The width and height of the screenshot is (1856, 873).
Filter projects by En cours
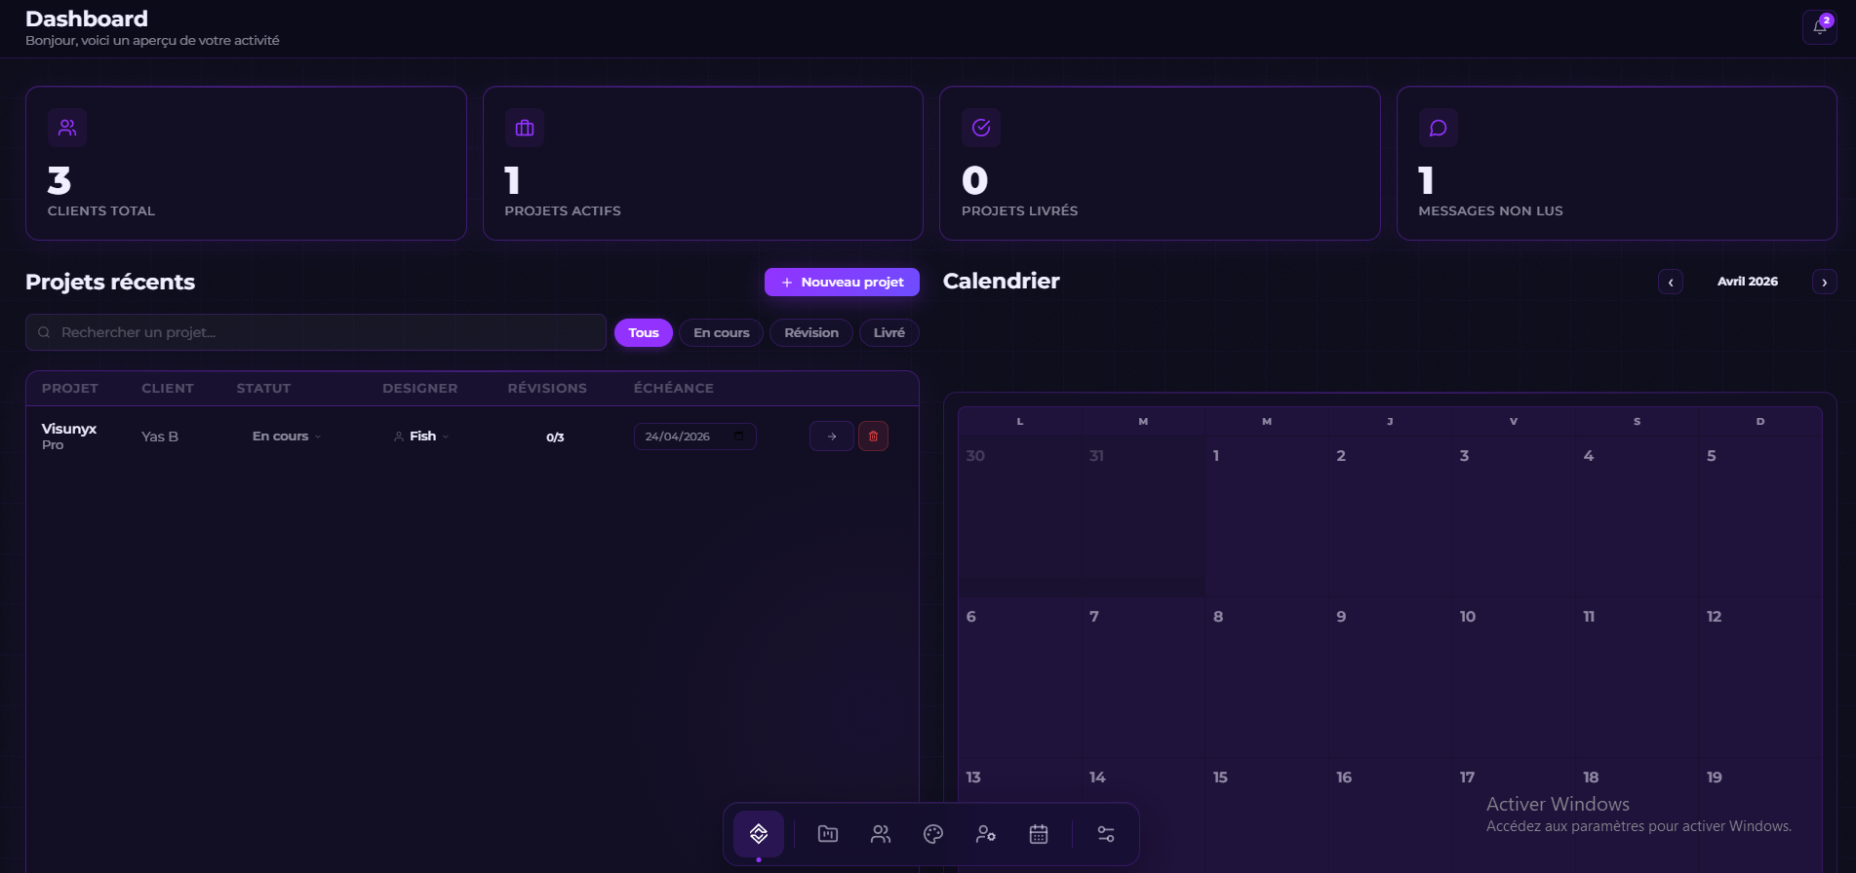pyautogui.click(x=722, y=333)
